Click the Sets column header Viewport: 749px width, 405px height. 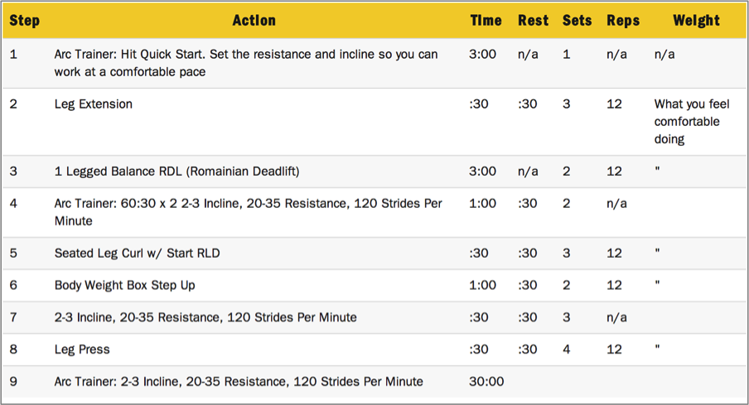pyautogui.click(x=577, y=21)
